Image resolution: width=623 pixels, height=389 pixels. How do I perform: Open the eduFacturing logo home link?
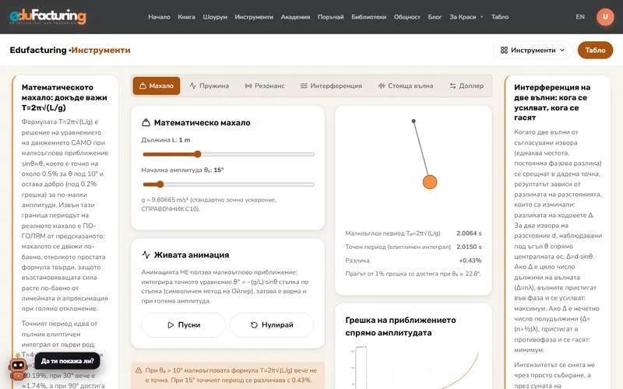click(48, 16)
